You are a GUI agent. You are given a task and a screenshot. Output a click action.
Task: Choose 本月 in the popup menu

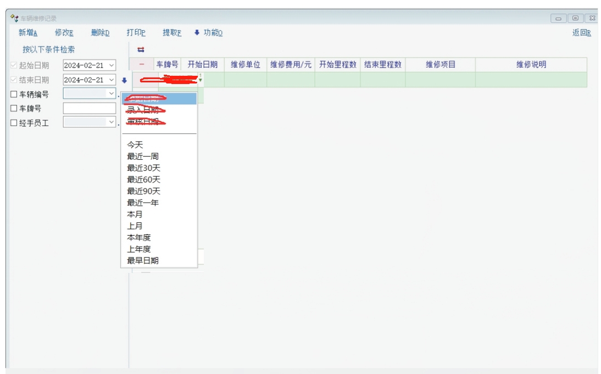click(135, 214)
